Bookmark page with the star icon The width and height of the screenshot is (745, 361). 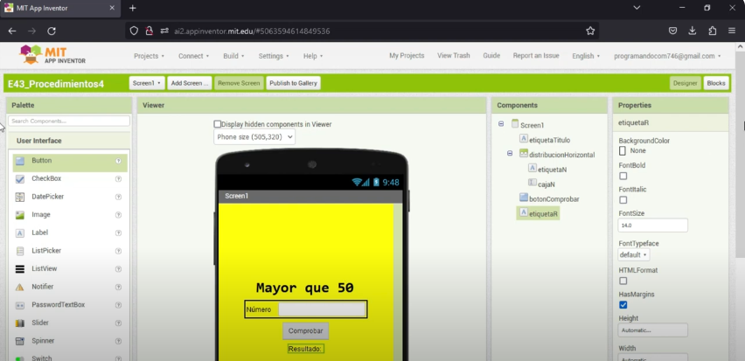coord(590,31)
